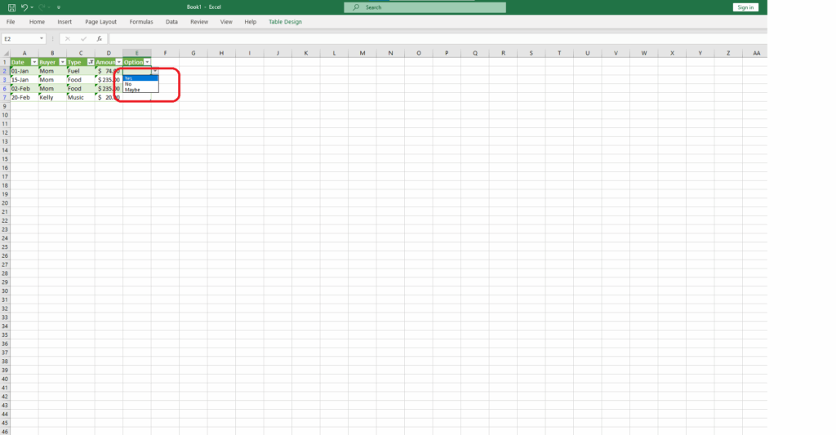
Task: Open the Amount column filter dropdown
Action: (119, 62)
